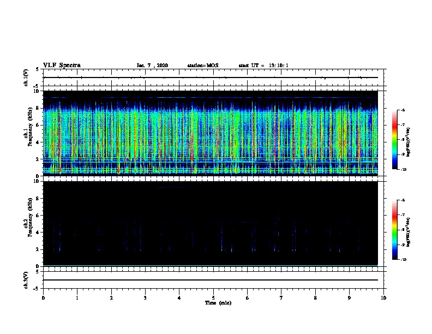Click the "4" tick on the time axis

click(x=179, y=298)
